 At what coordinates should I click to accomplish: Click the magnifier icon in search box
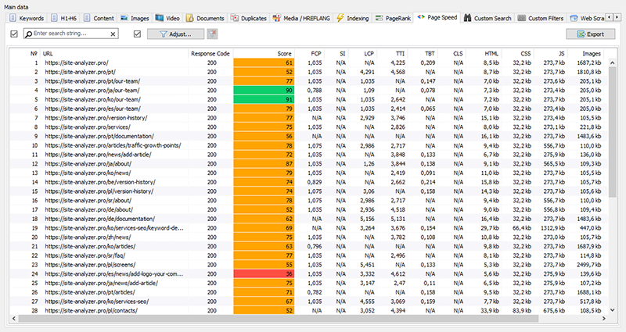(29, 34)
